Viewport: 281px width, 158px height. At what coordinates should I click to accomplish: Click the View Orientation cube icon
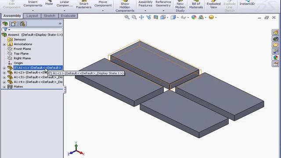[163, 17]
